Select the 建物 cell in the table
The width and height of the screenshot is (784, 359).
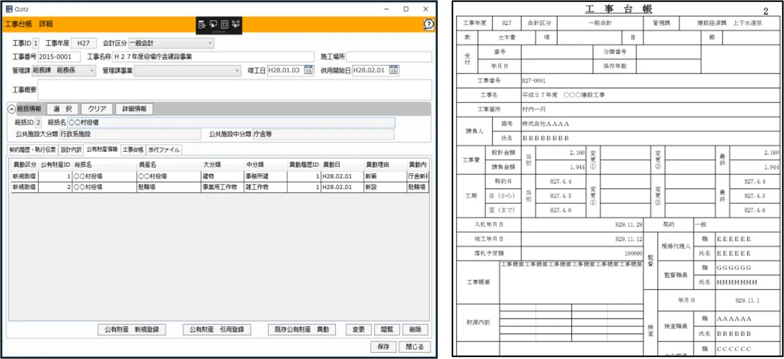(x=223, y=176)
